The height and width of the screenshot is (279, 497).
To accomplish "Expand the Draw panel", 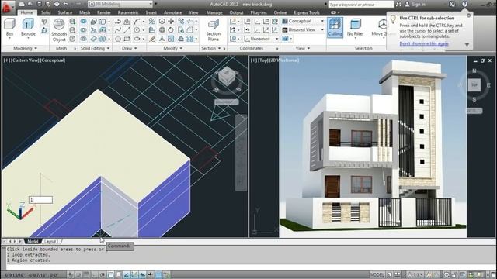I will 130,48.
